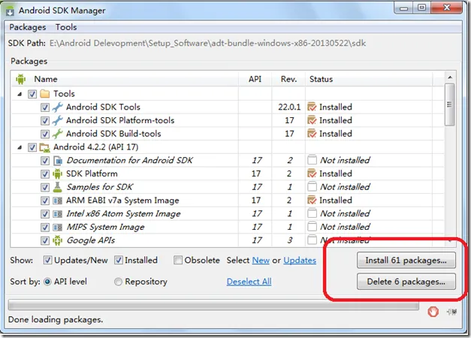Click the red stop loading icon
The image size is (471, 338).
click(x=433, y=310)
